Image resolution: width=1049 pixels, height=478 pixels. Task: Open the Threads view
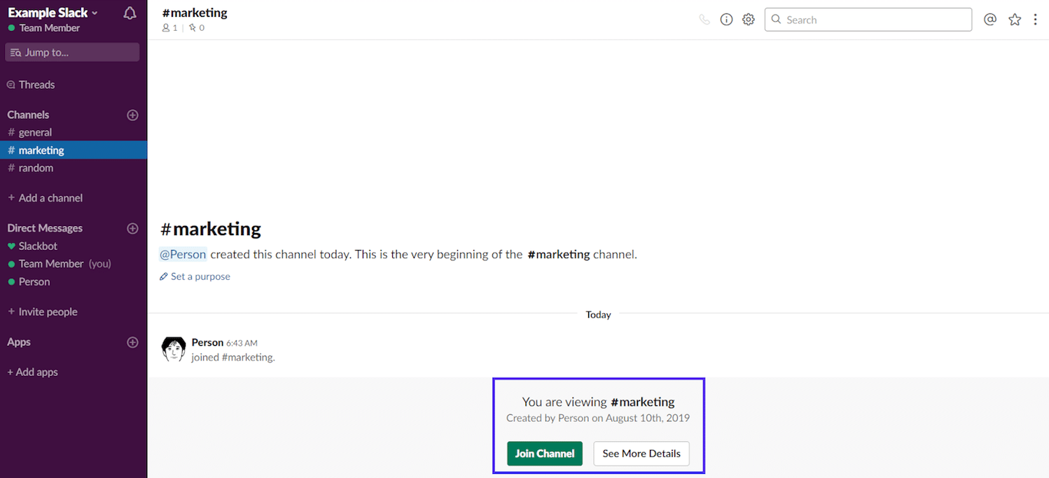pyautogui.click(x=36, y=85)
